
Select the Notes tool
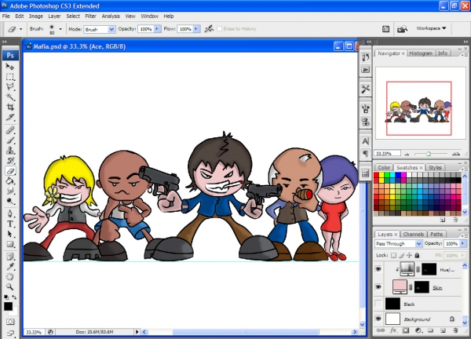(10, 257)
